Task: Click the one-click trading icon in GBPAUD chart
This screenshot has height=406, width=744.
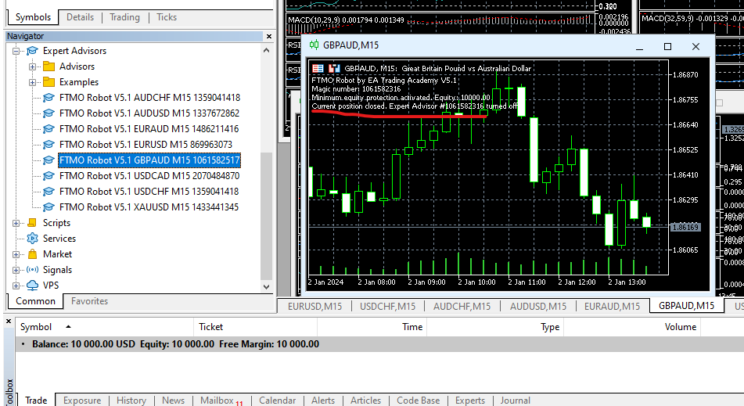Action: [335, 68]
